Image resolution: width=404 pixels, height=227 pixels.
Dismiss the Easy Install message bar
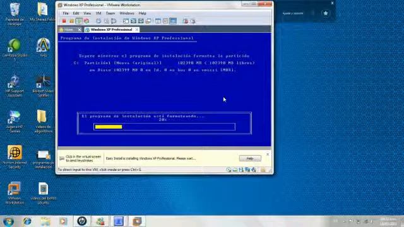[x=268, y=154]
